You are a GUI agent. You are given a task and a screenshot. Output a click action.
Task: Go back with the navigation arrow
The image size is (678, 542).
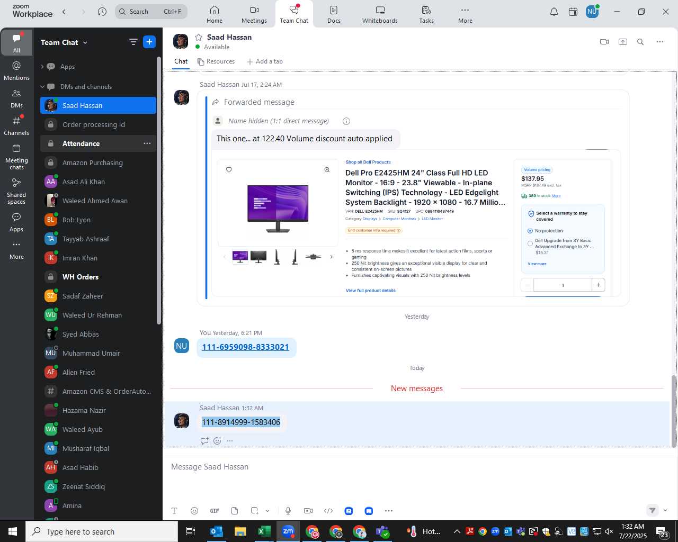[x=64, y=12]
